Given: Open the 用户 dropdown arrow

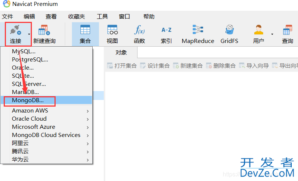Looking at the screenshot, I should point(272,34).
